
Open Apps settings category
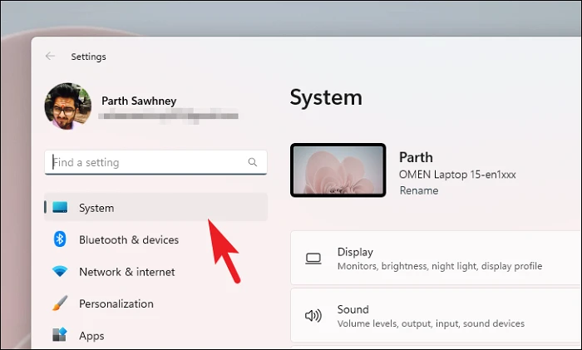91,336
